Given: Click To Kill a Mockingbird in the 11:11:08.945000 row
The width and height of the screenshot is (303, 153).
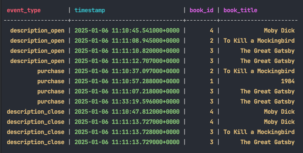Looking at the screenshot, I should click(x=259, y=41).
